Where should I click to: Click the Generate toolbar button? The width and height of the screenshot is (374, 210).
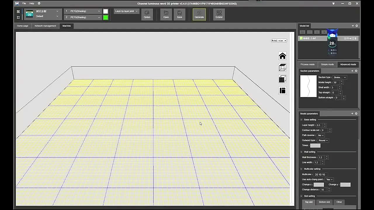[x=199, y=14]
